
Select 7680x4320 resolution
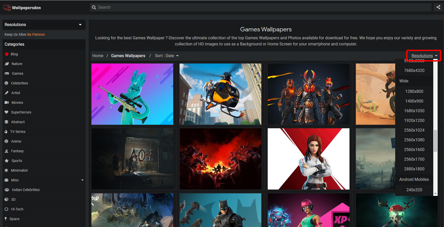click(414, 71)
